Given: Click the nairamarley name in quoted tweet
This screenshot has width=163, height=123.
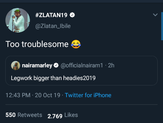Looking at the screenshot, I should coord(37,65).
